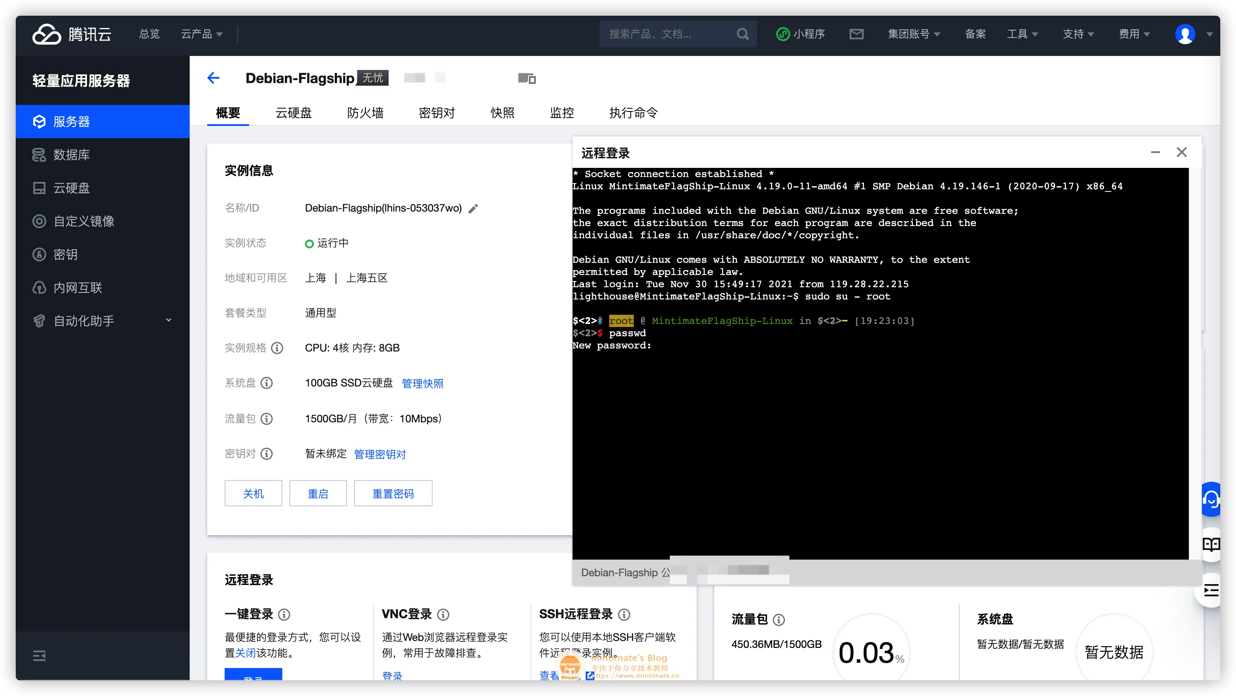This screenshot has height=696, width=1236.
Task: Click the 重启 button
Action: point(318,494)
